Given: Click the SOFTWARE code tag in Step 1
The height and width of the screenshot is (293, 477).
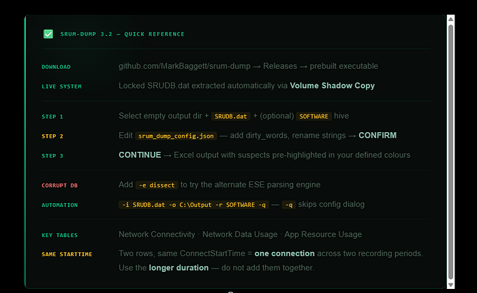Looking at the screenshot, I should 313,117.
